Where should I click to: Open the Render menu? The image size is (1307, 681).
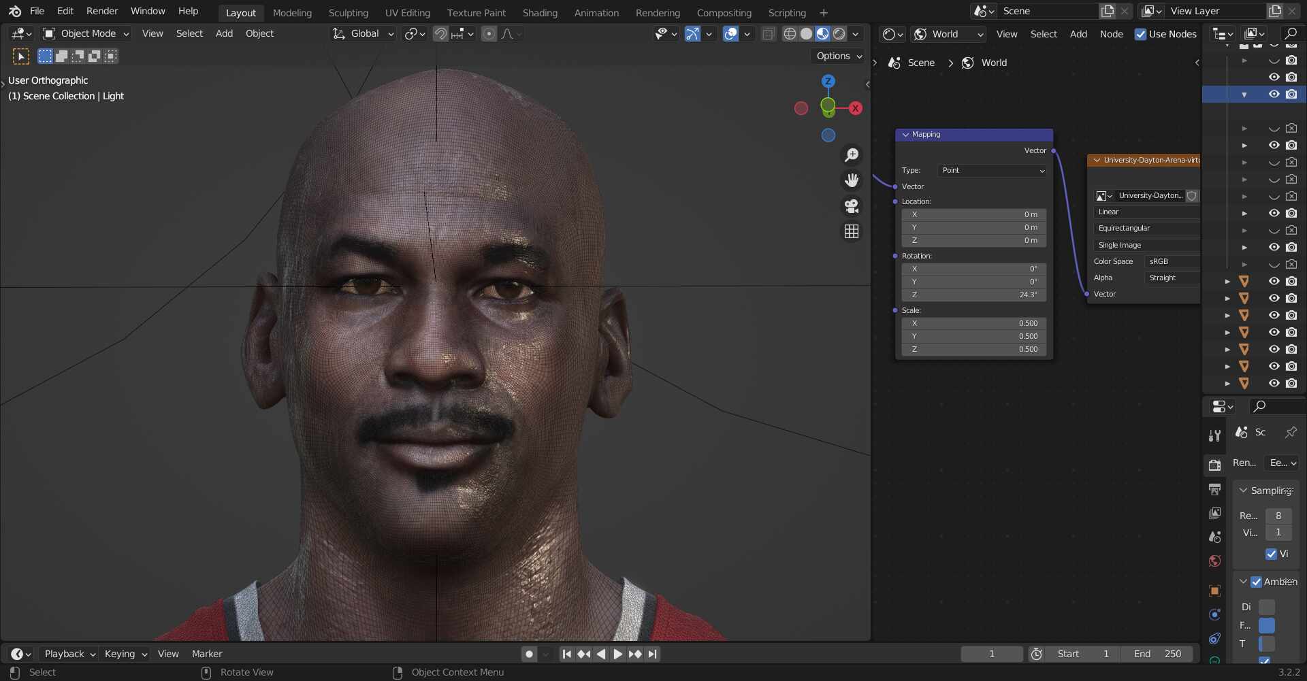[102, 11]
